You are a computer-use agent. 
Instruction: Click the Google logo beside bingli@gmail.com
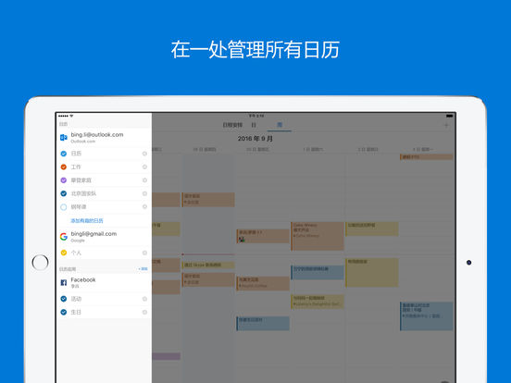(64, 237)
